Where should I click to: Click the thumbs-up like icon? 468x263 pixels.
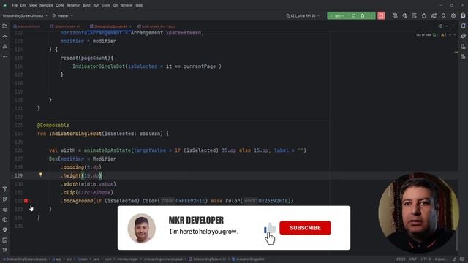click(x=271, y=229)
